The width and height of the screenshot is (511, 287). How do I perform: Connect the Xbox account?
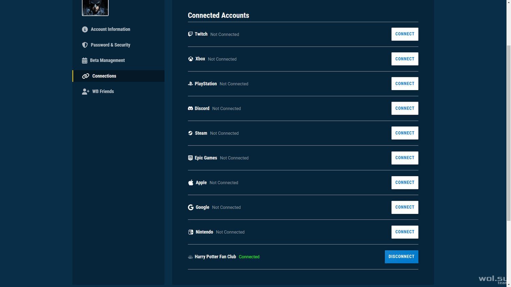pos(405,59)
